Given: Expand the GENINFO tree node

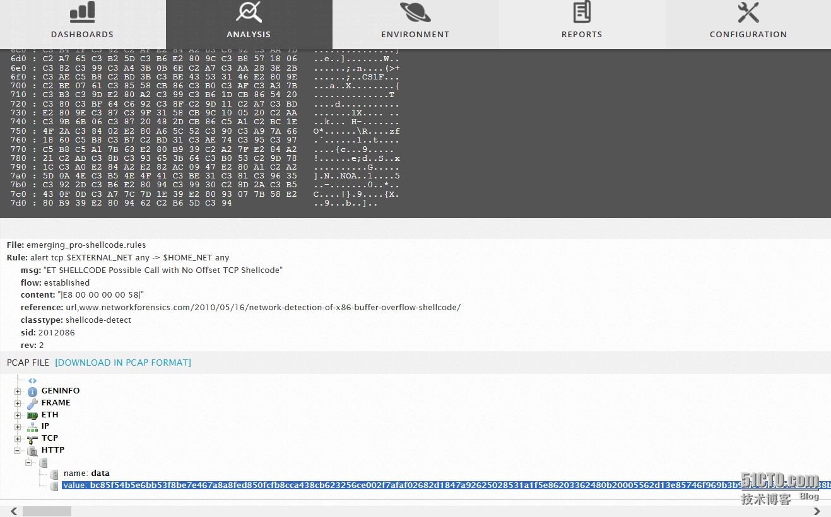Looking at the screenshot, I should 18,392.
